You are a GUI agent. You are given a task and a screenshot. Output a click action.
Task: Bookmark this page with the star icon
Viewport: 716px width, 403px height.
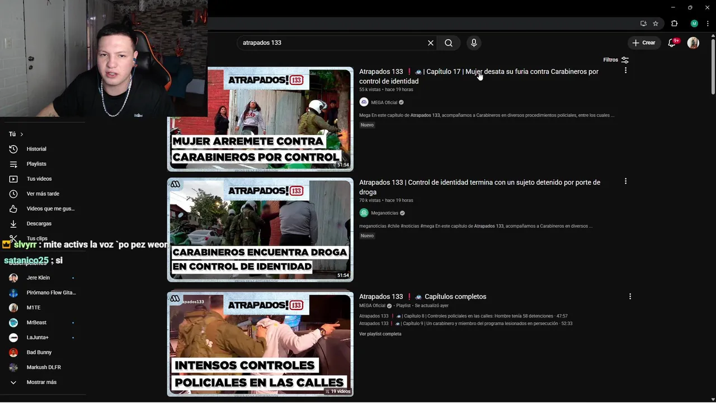(x=656, y=24)
